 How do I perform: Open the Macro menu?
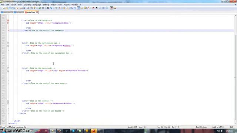point(54,5)
